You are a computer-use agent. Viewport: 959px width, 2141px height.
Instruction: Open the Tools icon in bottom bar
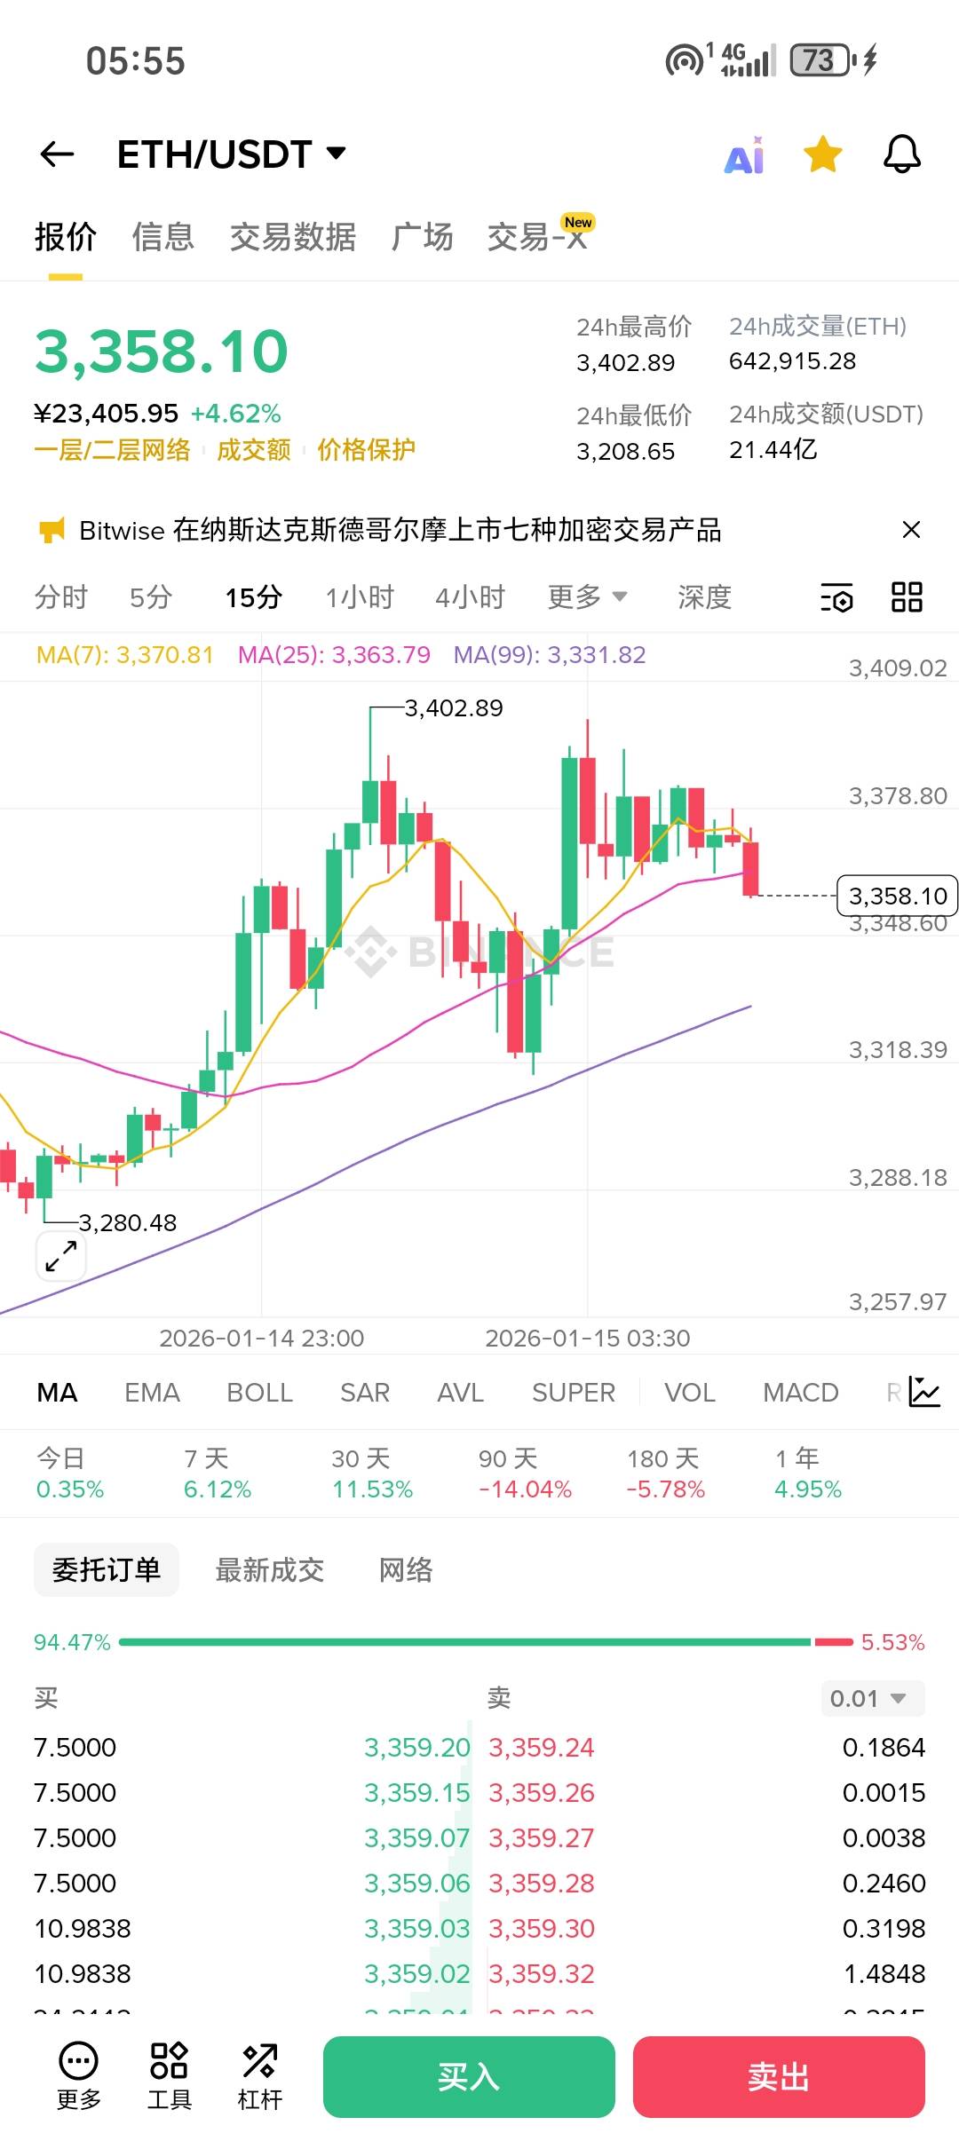click(169, 2075)
